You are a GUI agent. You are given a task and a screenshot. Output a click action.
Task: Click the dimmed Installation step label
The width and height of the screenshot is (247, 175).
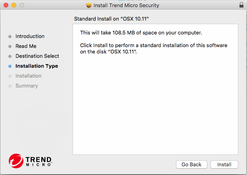click(28, 76)
